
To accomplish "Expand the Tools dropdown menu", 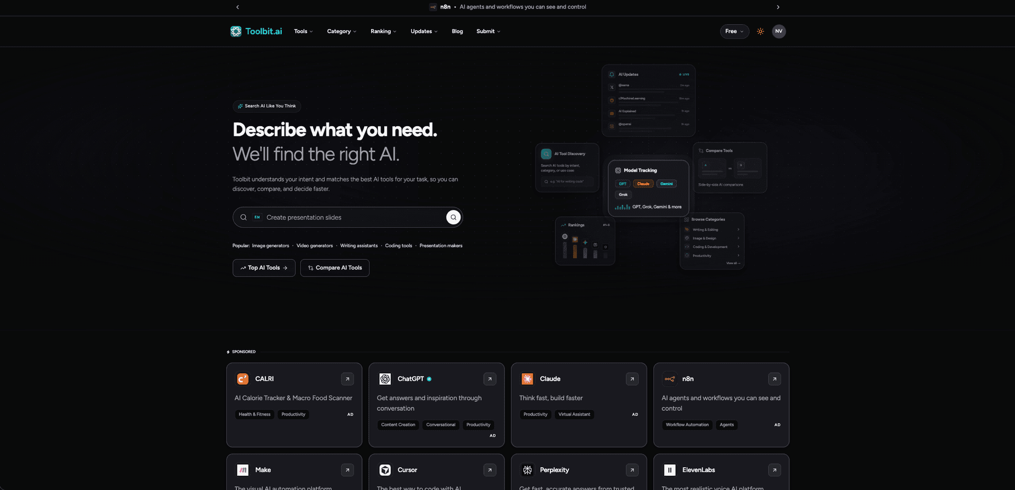I will 303,31.
